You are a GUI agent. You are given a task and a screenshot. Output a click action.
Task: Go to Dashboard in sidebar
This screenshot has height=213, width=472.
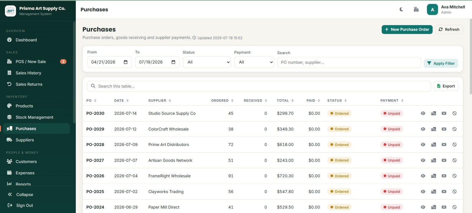[x=37, y=40]
